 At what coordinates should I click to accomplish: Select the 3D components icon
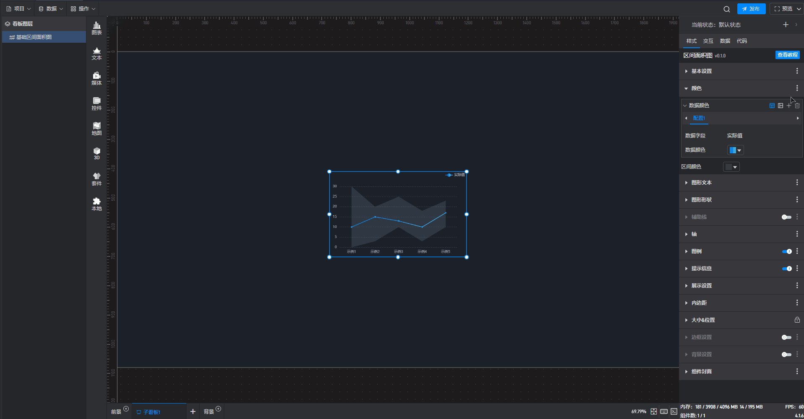[96, 153]
